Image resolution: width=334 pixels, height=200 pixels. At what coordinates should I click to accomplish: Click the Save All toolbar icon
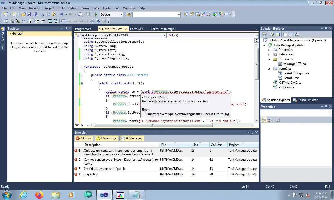[35, 15]
